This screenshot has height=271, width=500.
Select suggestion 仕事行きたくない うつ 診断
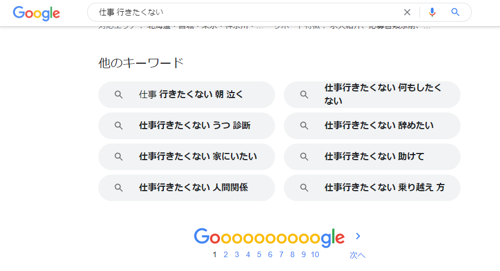pyautogui.click(x=187, y=126)
